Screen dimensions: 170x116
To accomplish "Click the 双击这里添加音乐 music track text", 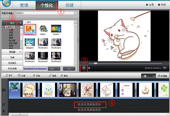I will pyautogui.click(x=89, y=104).
